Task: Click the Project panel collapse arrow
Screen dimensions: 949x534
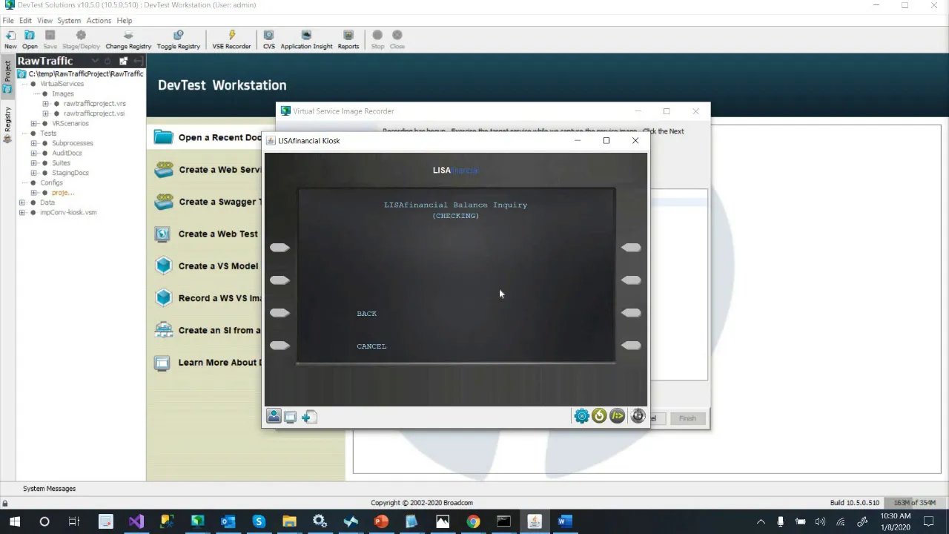Action: pyautogui.click(x=139, y=61)
